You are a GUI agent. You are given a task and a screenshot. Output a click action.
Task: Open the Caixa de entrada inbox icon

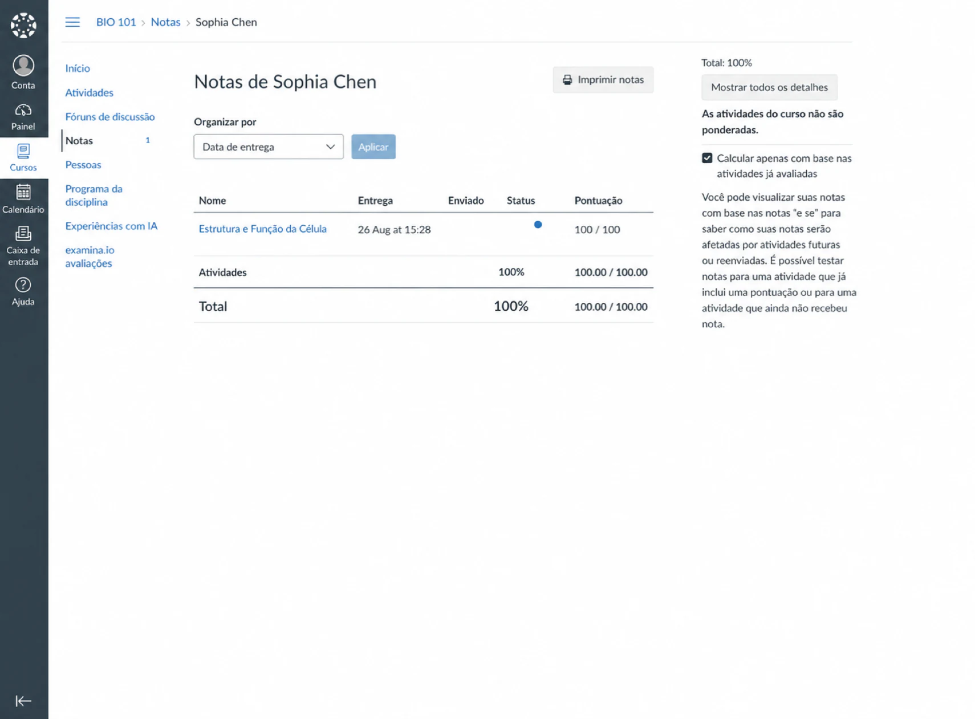(x=23, y=233)
